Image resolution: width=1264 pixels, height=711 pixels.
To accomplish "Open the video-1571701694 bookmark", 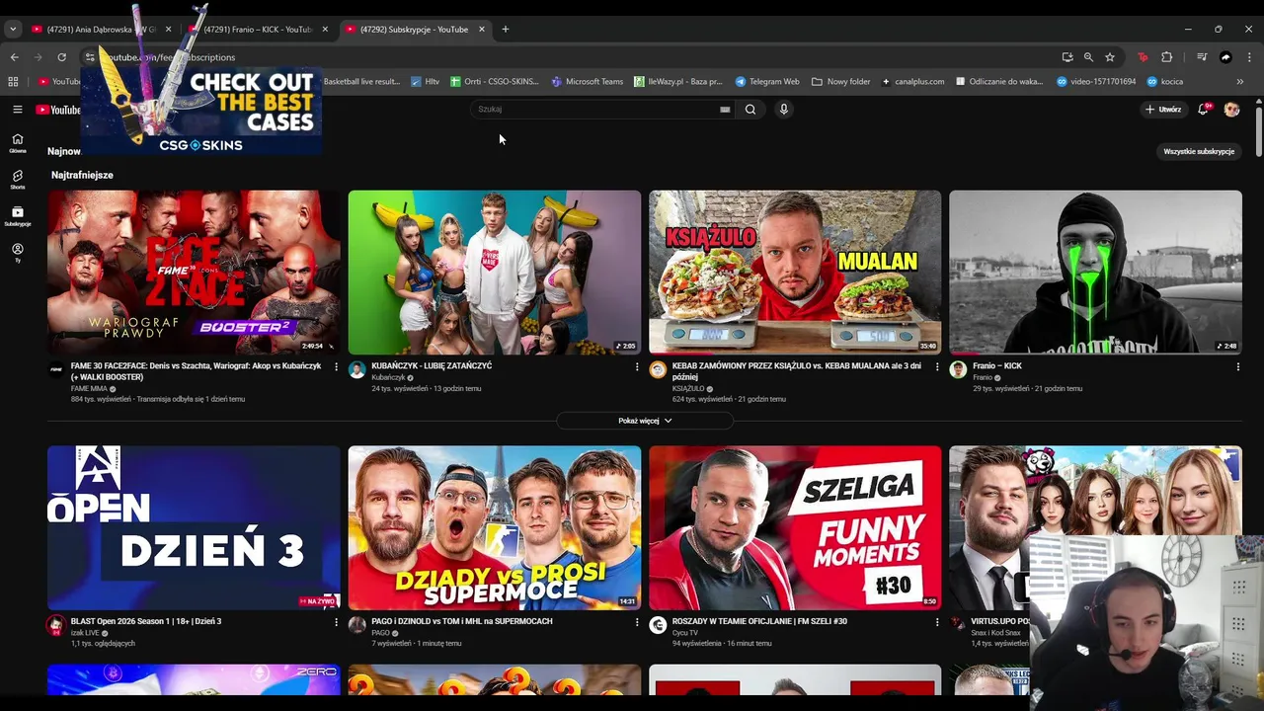I will point(1096,82).
